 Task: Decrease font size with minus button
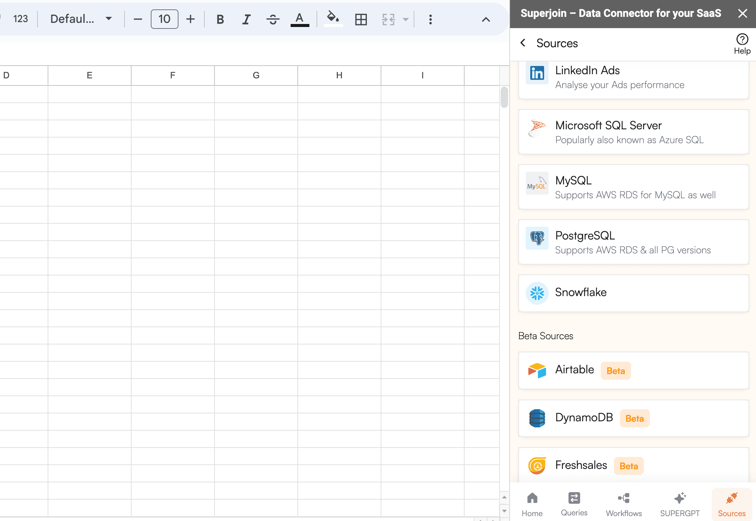(x=138, y=19)
